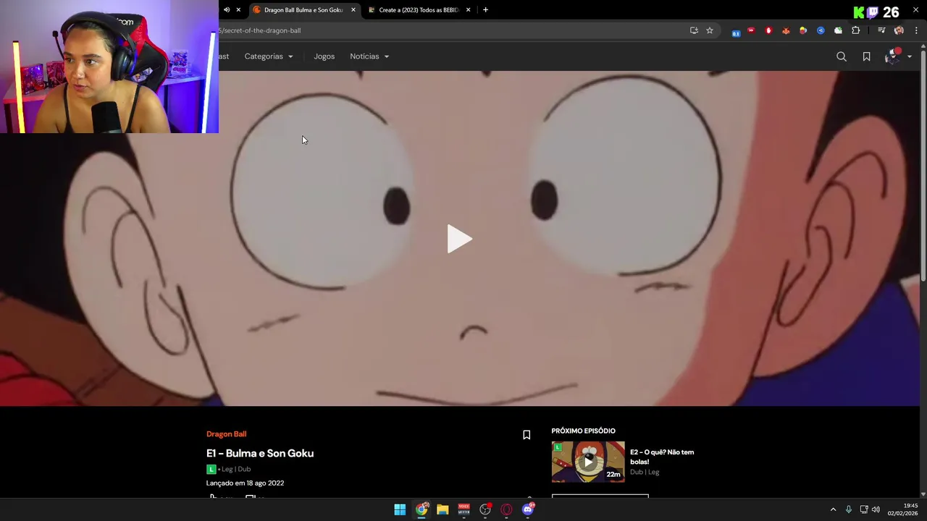The image size is (927, 521).
Task: Click the episode title 'E1 – Bulma e Son Goku'
Action: [260, 453]
